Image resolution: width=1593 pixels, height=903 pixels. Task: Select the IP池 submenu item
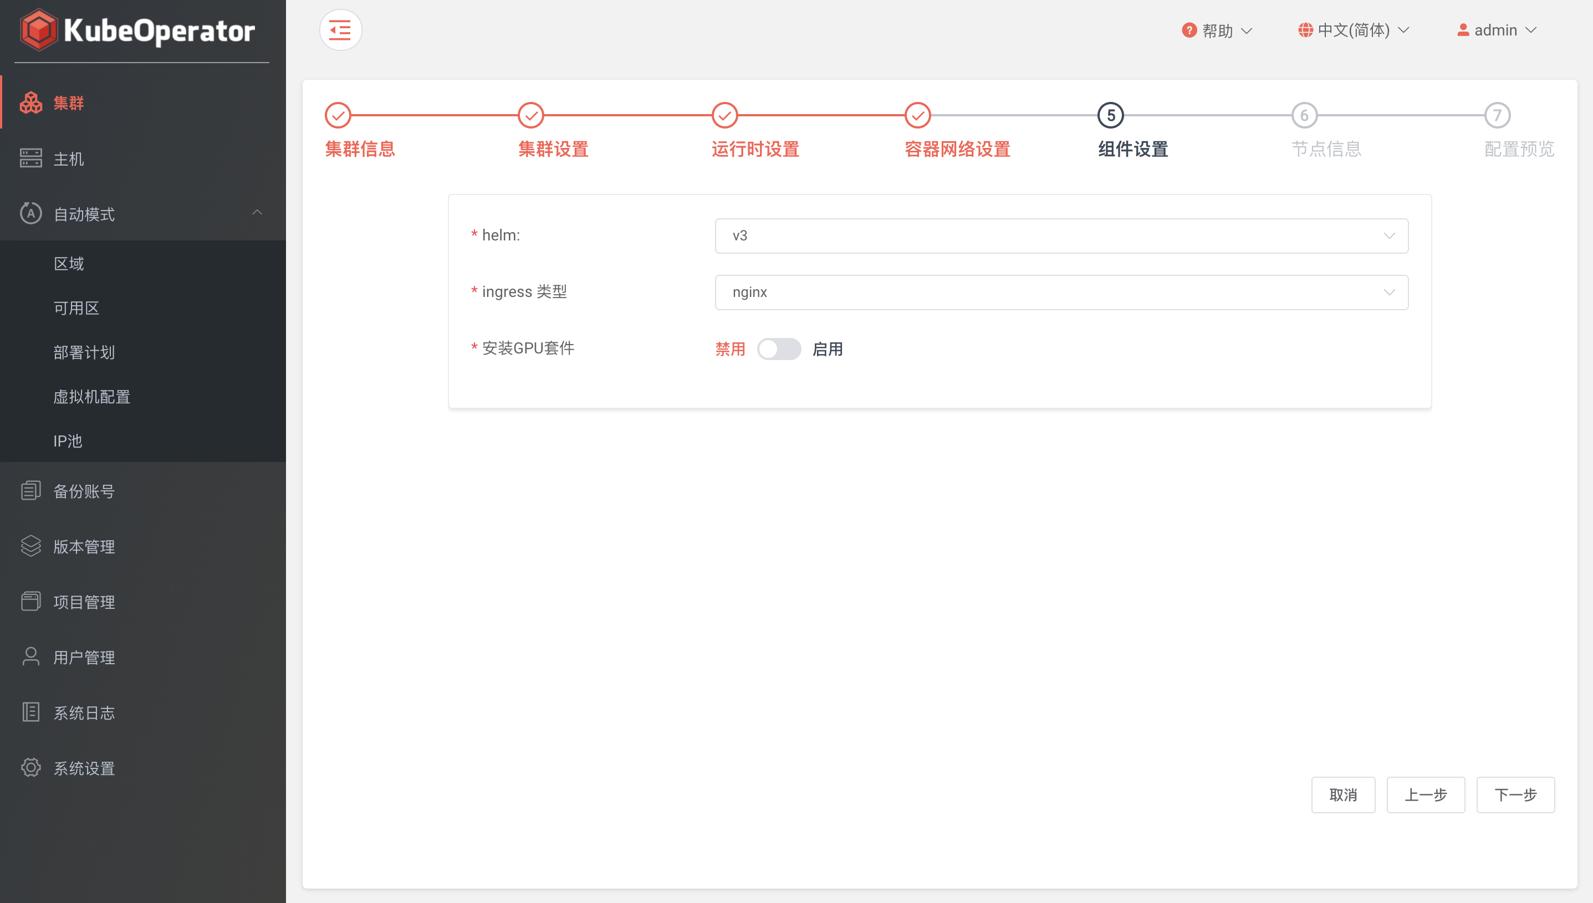pos(68,441)
